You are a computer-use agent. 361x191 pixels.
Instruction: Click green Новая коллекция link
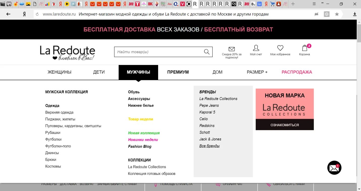click(x=144, y=133)
